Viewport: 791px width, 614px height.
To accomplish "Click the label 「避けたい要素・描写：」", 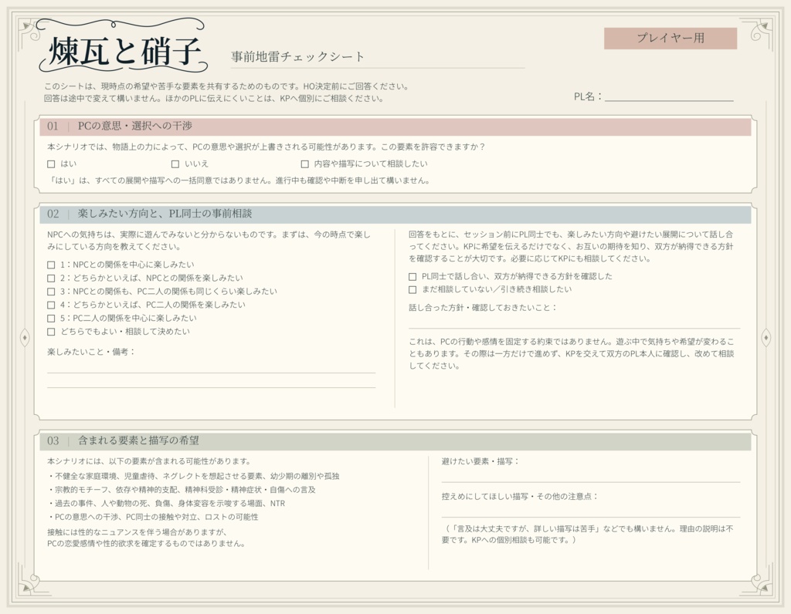I will click(x=480, y=460).
